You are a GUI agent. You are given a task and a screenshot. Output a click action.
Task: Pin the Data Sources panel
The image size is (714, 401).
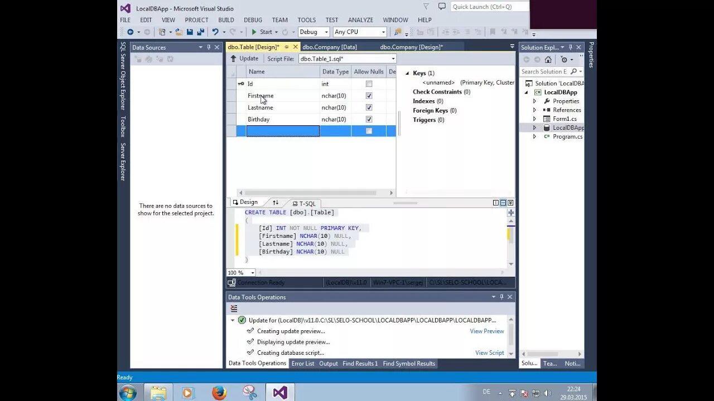coord(209,47)
